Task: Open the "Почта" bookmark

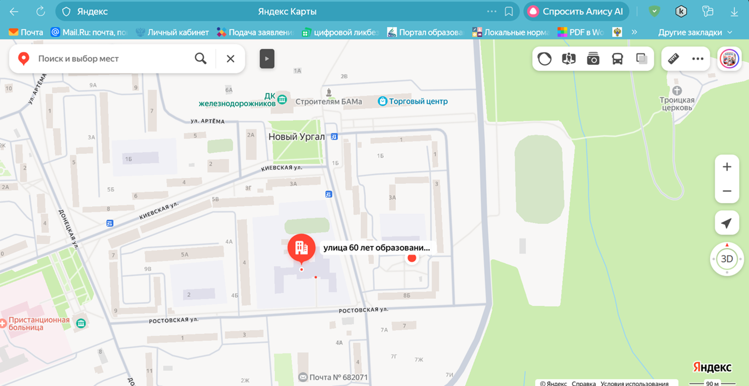Action: pos(26,32)
